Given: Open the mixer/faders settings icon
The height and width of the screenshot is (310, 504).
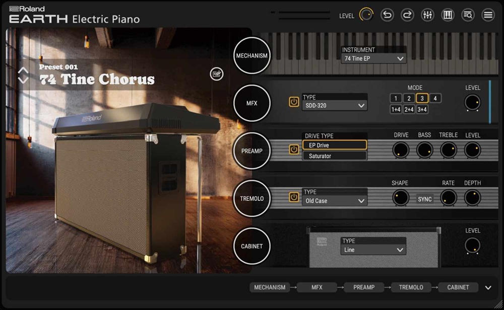Looking at the screenshot, I should [427, 15].
